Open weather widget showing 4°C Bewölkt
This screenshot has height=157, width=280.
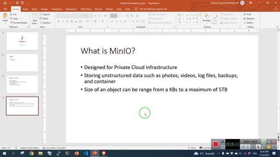(204, 153)
